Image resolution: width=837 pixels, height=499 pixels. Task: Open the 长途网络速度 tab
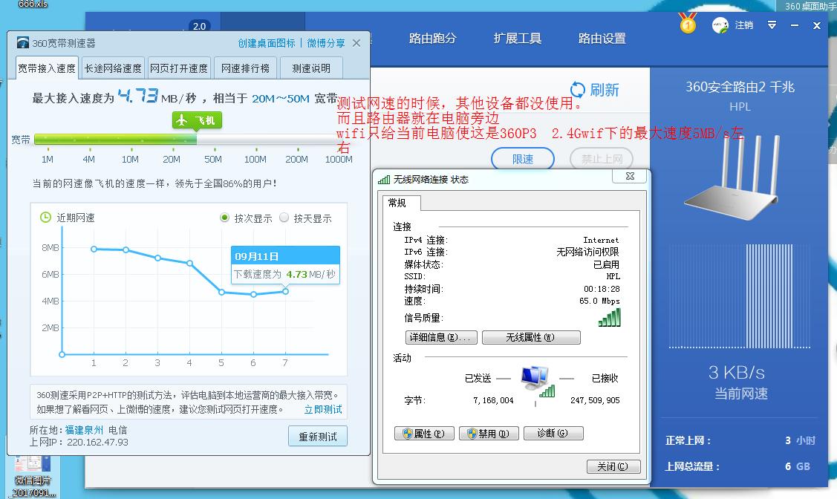click(x=113, y=68)
